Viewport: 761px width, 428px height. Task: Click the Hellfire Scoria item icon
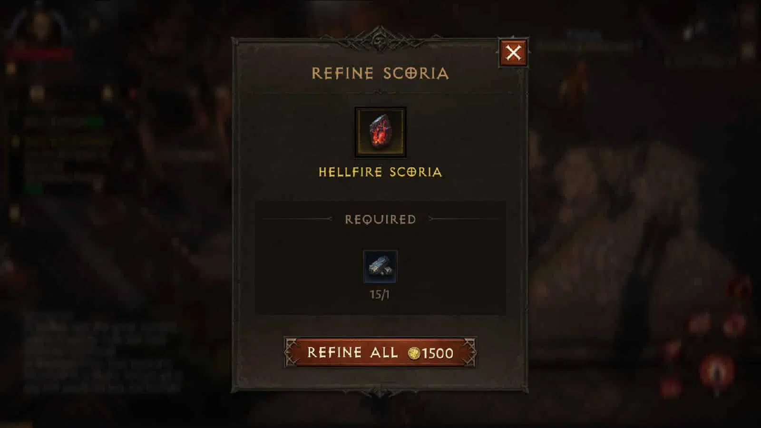380,132
